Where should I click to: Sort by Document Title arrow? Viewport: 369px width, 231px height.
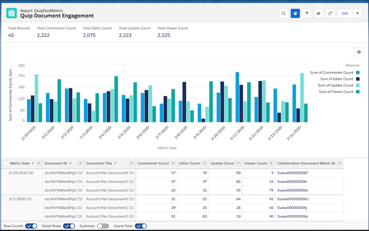[x=115, y=163]
